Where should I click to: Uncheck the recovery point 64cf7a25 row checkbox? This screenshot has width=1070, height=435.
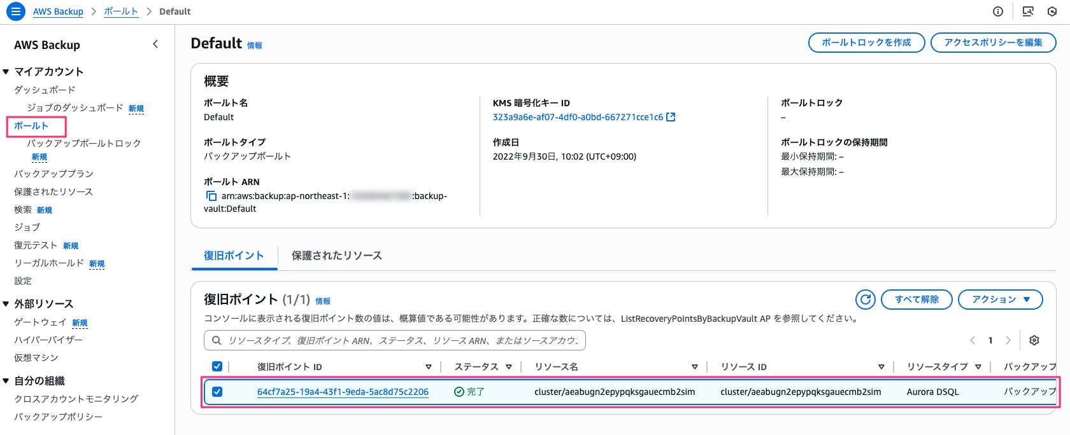click(217, 392)
